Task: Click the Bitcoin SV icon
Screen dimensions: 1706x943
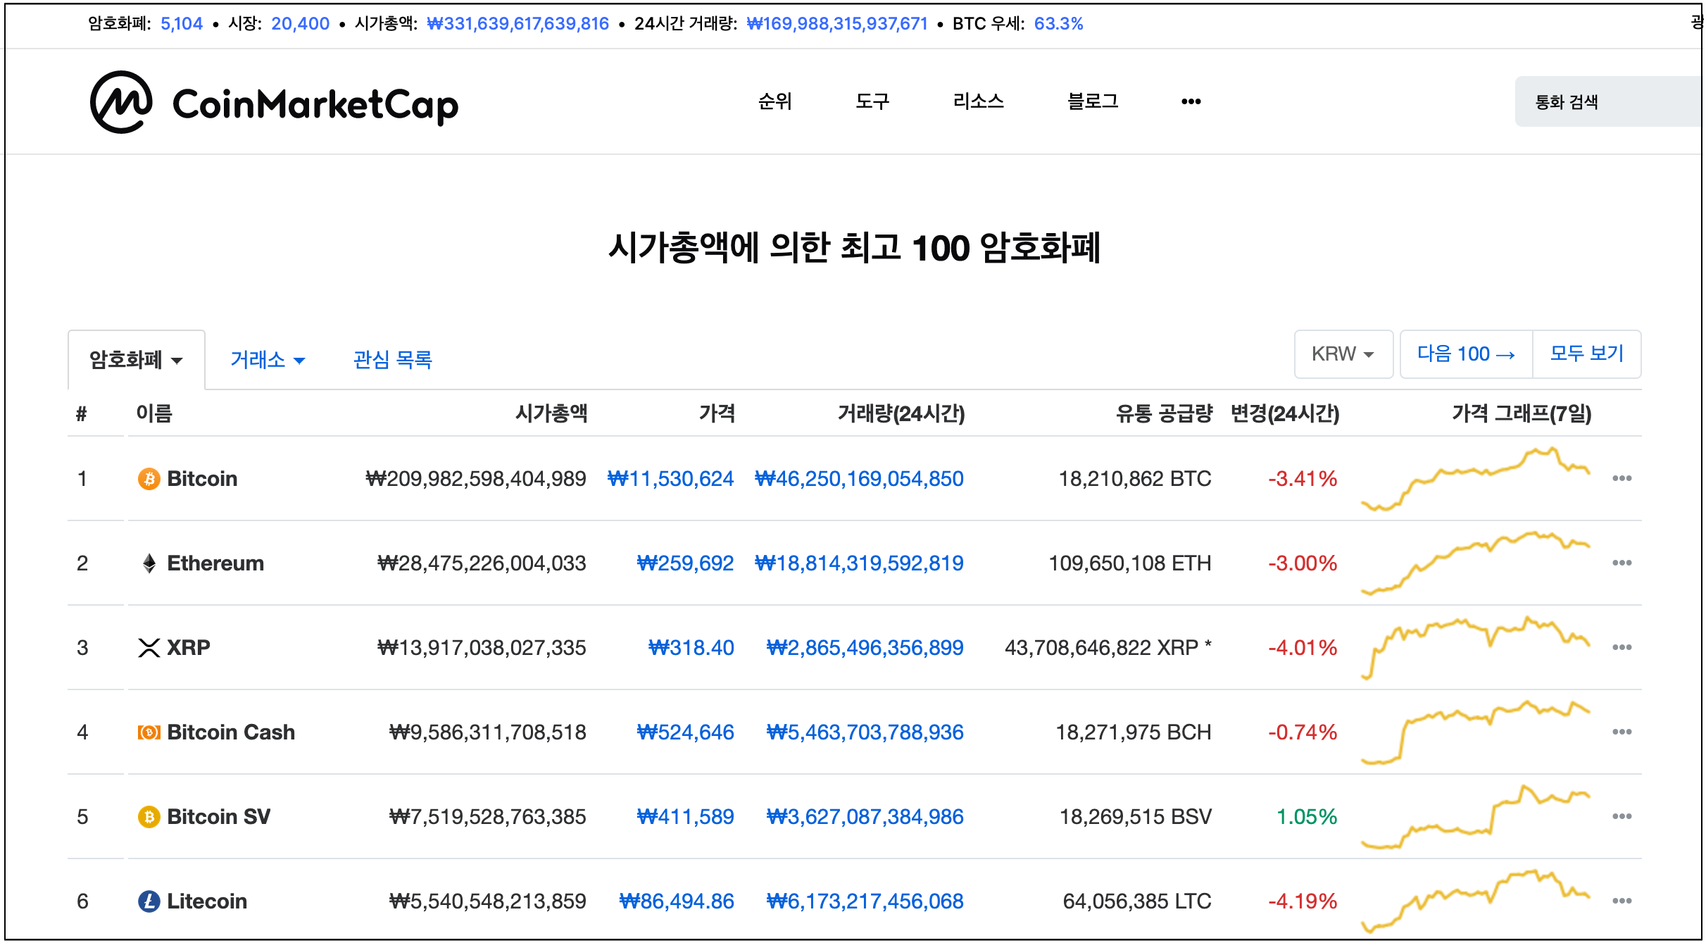Action: pyautogui.click(x=149, y=817)
